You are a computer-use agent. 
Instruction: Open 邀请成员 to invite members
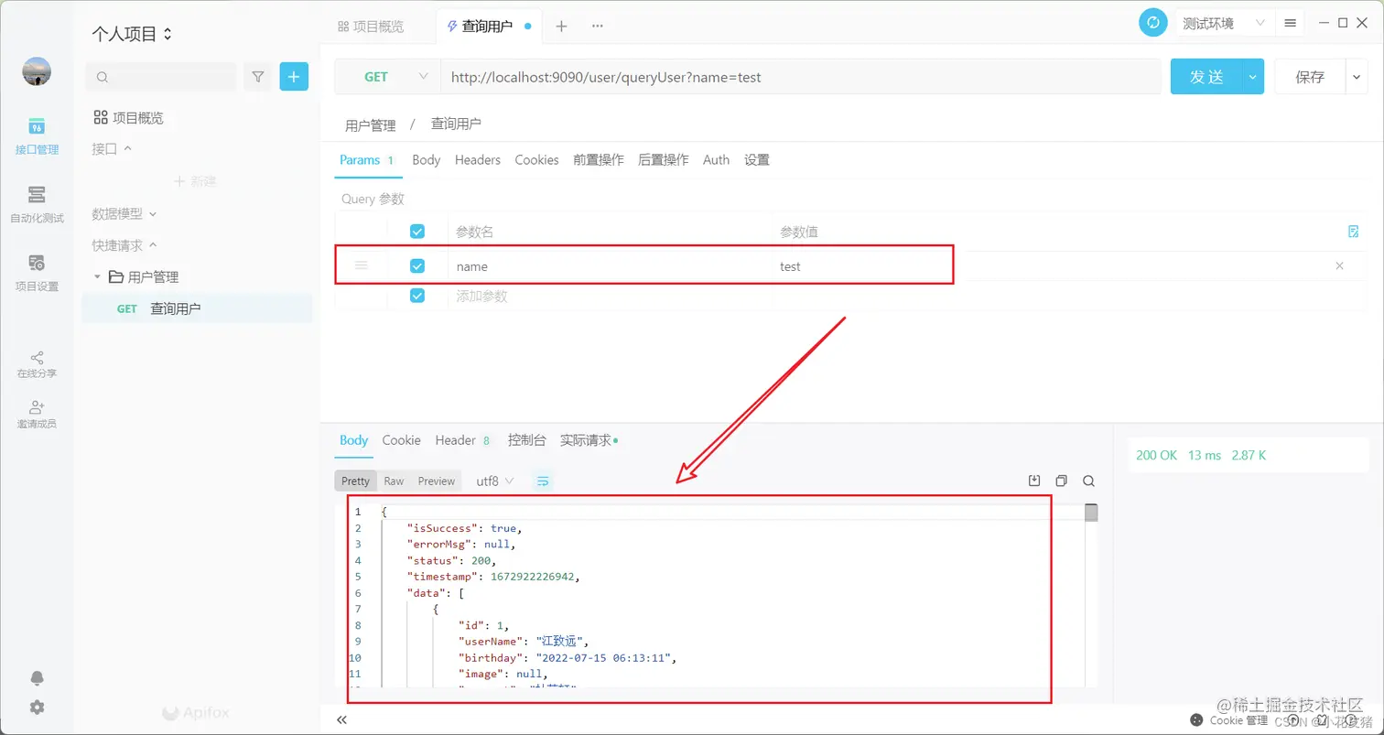37,415
